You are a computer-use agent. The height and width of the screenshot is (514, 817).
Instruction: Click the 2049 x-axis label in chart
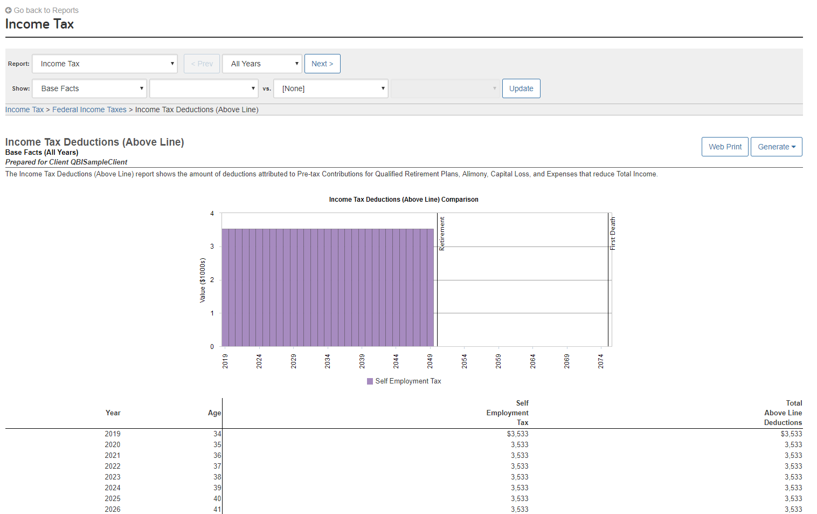point(430,361)
